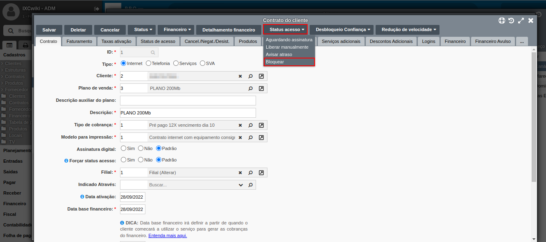Click the Data ativação date field
Viewport: 546px width, 242px height.
(132, 197)
